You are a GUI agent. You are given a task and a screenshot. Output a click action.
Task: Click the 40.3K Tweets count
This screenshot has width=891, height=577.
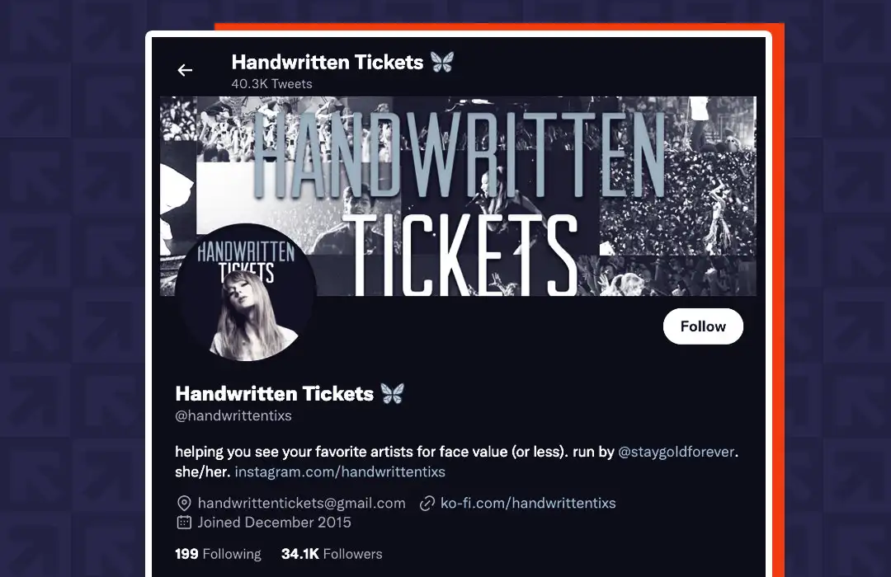tap(271, 83)
